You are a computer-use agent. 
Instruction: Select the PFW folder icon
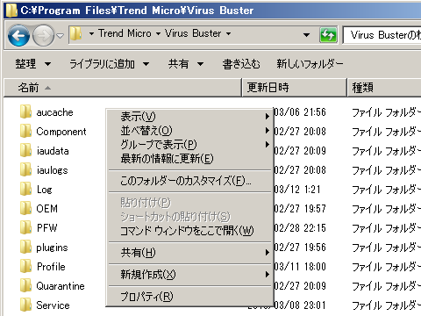point(25,227)
